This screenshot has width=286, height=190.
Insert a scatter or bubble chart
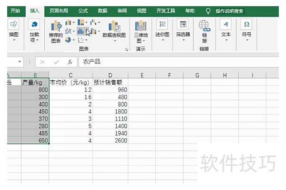tap(81, 39)
